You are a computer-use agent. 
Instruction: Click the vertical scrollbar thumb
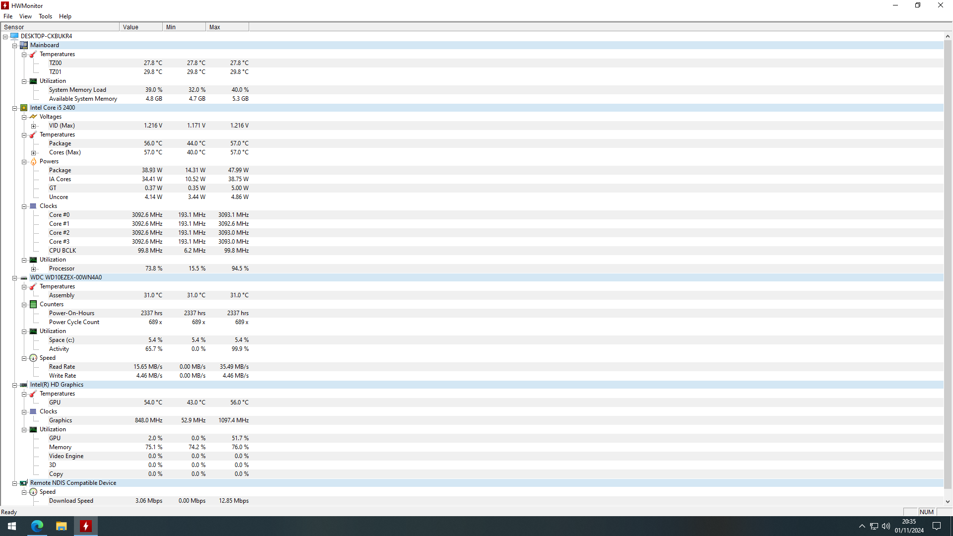[948, 265]
